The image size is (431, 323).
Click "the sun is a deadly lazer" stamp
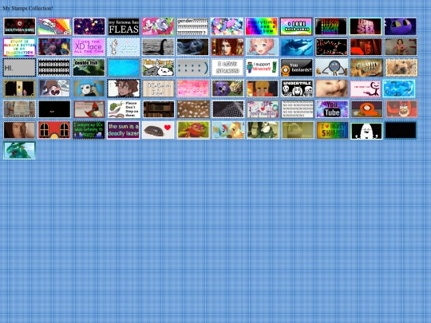[x=124, y=130]
